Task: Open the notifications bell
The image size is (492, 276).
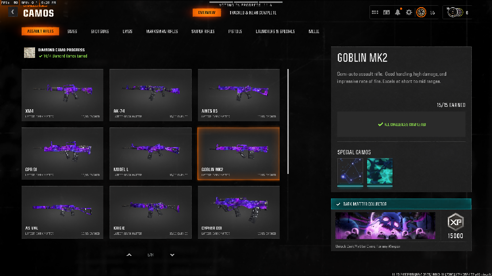Action: (x=398, y=12)
